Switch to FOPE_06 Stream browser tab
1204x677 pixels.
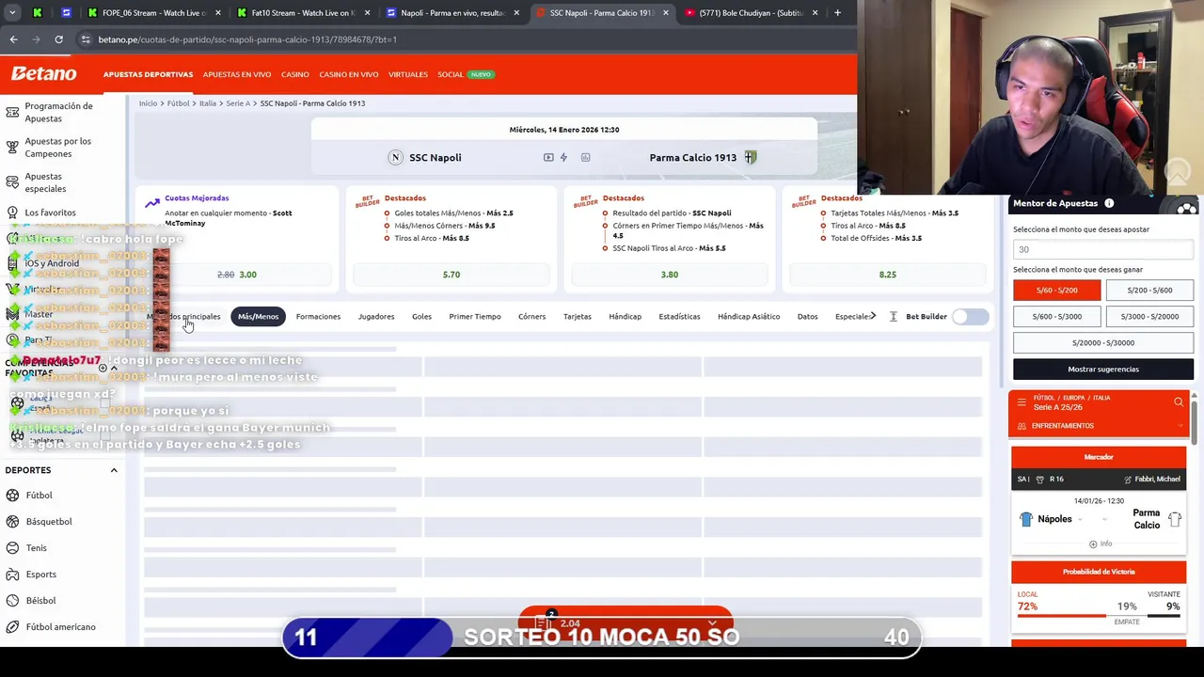[x=155, y=13]
